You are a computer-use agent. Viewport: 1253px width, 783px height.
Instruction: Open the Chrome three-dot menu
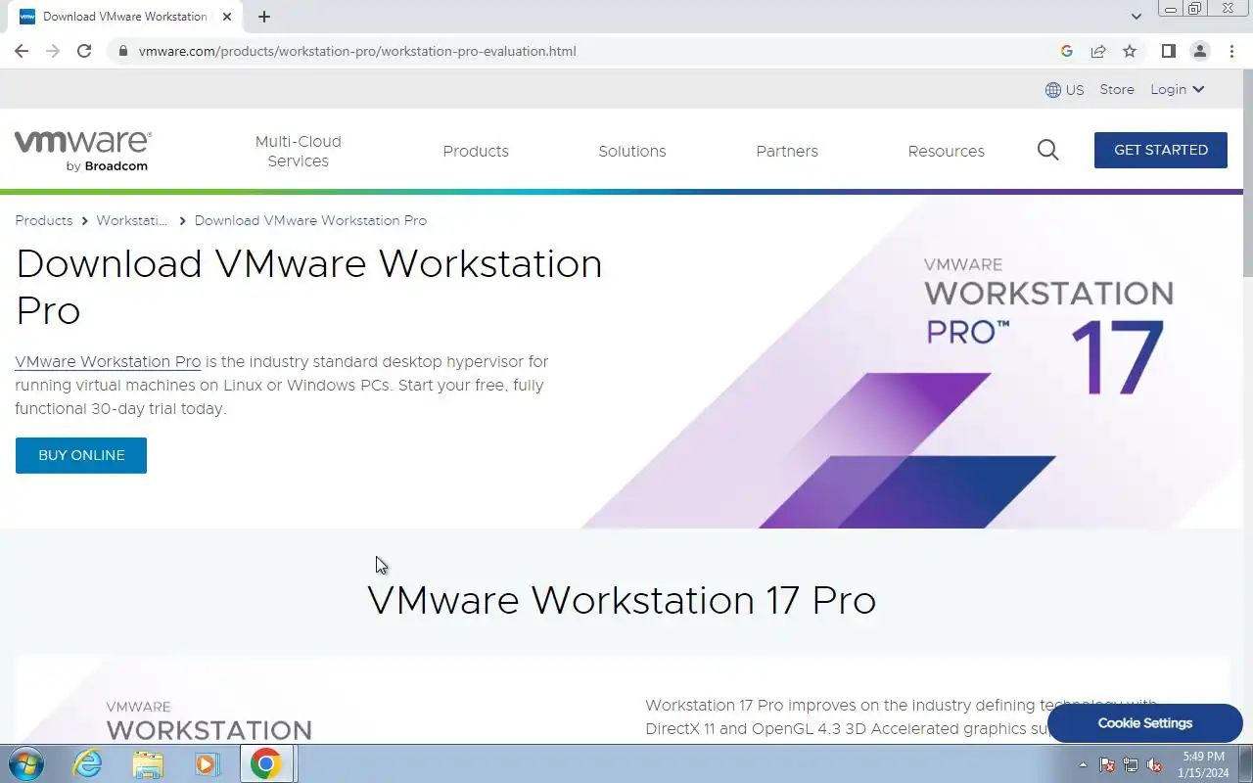point(1230,51)
